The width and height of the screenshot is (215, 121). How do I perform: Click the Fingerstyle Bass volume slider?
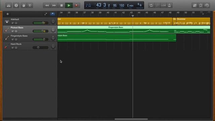(x=40, y=39)
